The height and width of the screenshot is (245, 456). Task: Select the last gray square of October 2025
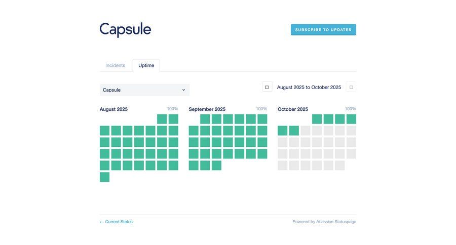pos(340,166)
